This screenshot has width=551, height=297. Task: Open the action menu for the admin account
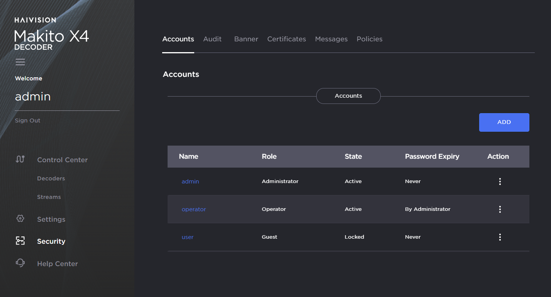500,181
